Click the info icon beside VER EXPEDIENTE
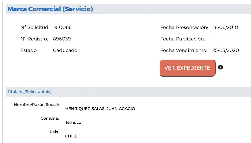Viewport: 251px width, 143px height. [x=220, y=67]
